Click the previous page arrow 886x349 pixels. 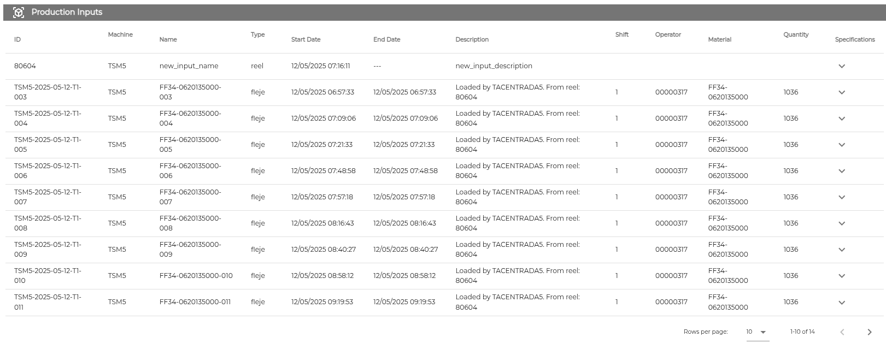pos(842,332)
